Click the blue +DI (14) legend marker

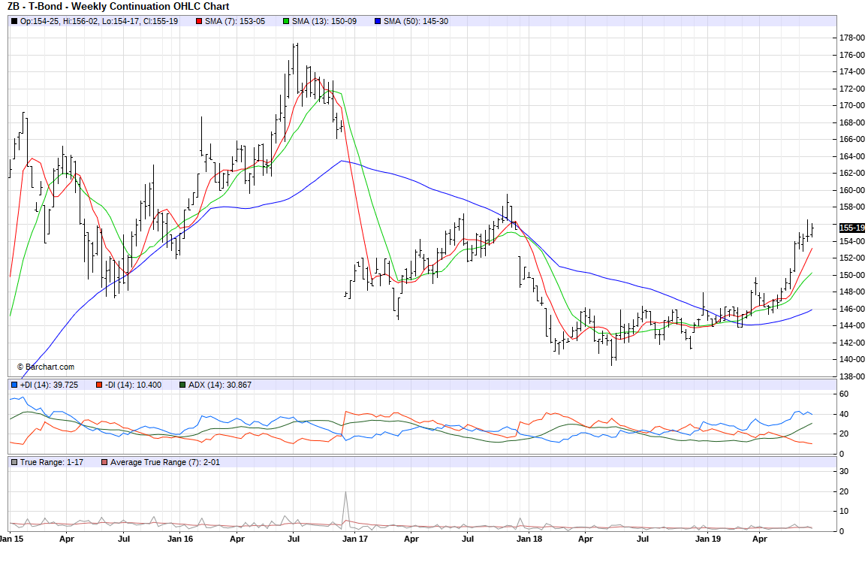pyautogui.click(x=14, y=385)
